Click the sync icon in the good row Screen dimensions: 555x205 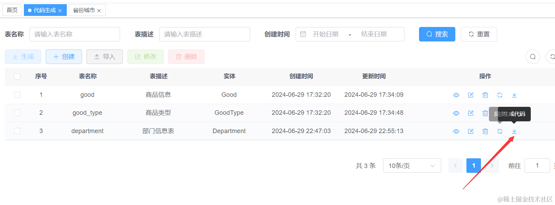(500, 95)
